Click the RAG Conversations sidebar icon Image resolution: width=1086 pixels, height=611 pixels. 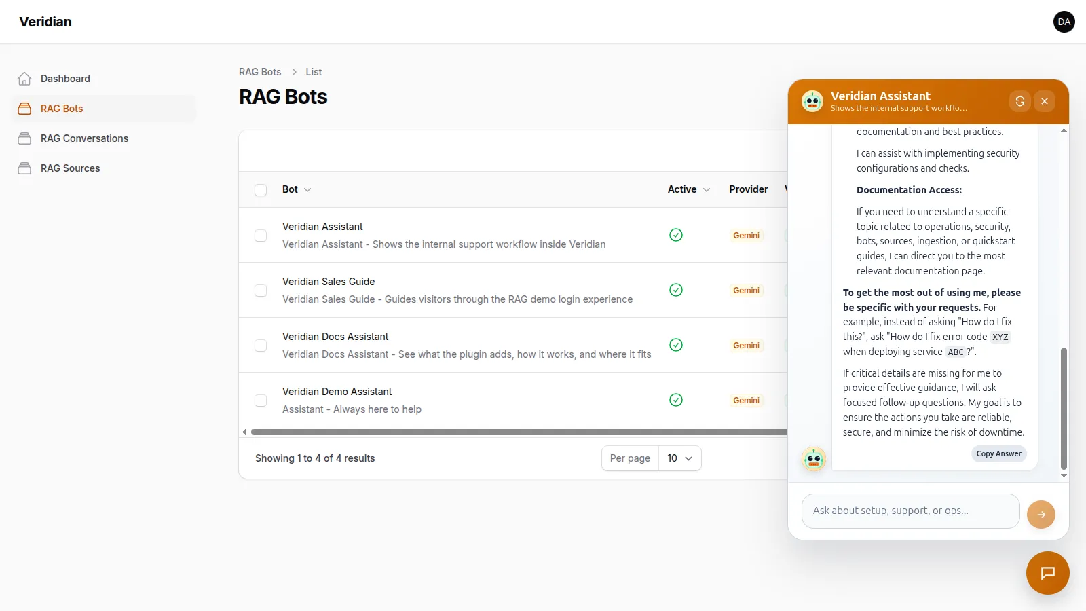tap(24, 138)
